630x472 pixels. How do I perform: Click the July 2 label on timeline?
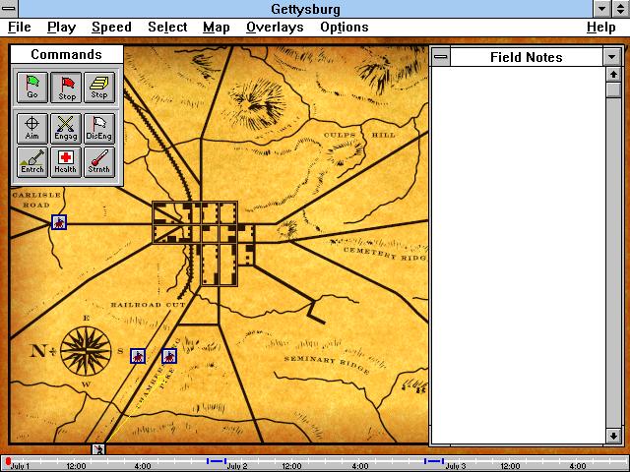(237, 466)
